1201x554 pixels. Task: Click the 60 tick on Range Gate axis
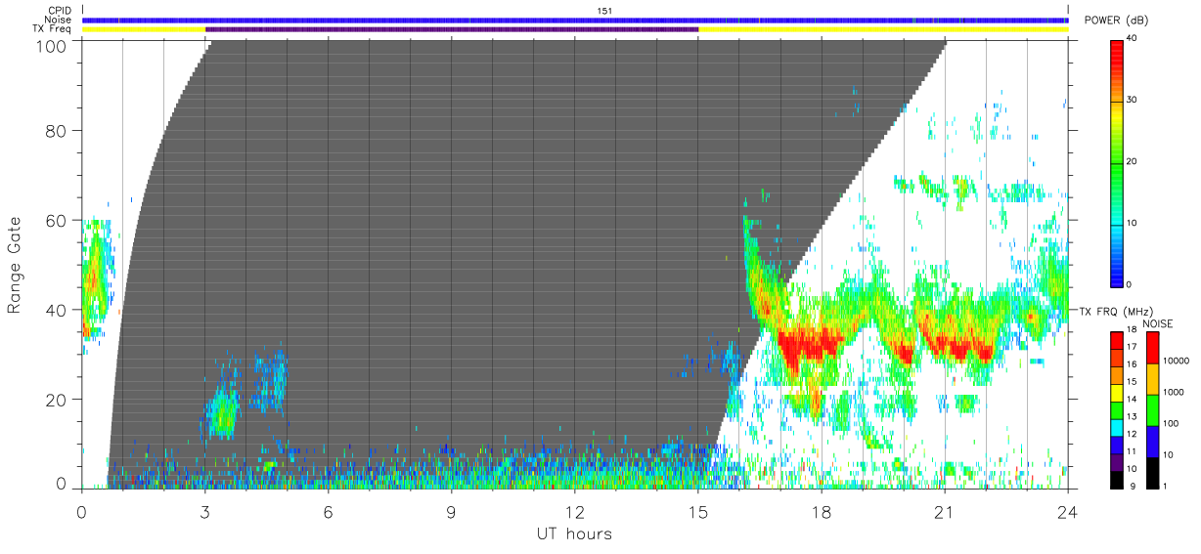coord(58,220)
